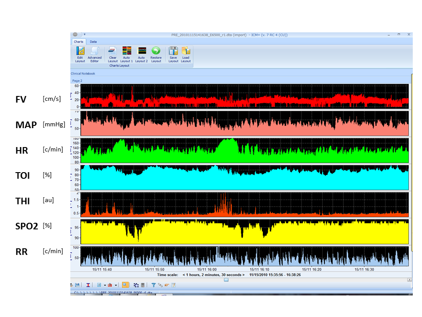This screenshot has height=317, width=422.
Task: Click the Page 2 label
Action: pyautogui.click(x=77, y=81)
